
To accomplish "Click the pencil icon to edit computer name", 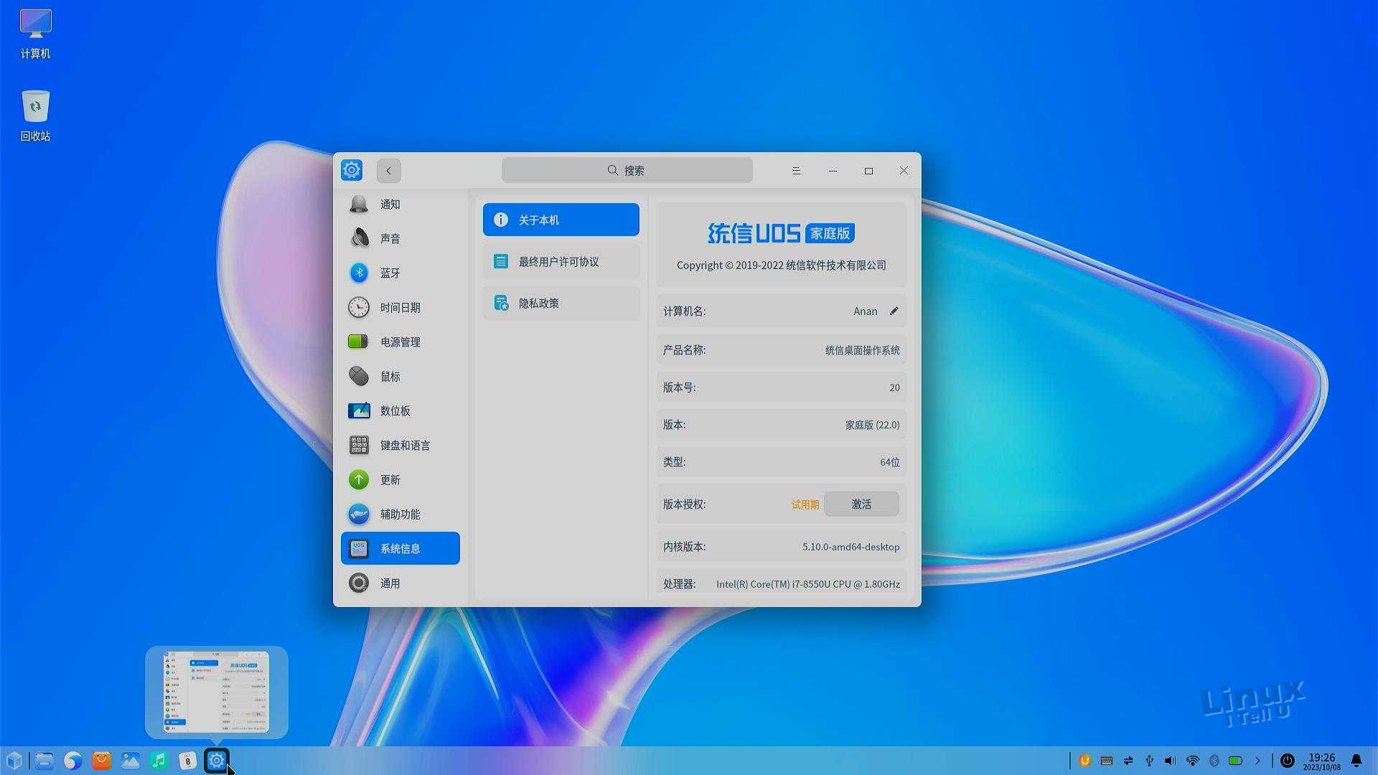I will tap(894, 311).
